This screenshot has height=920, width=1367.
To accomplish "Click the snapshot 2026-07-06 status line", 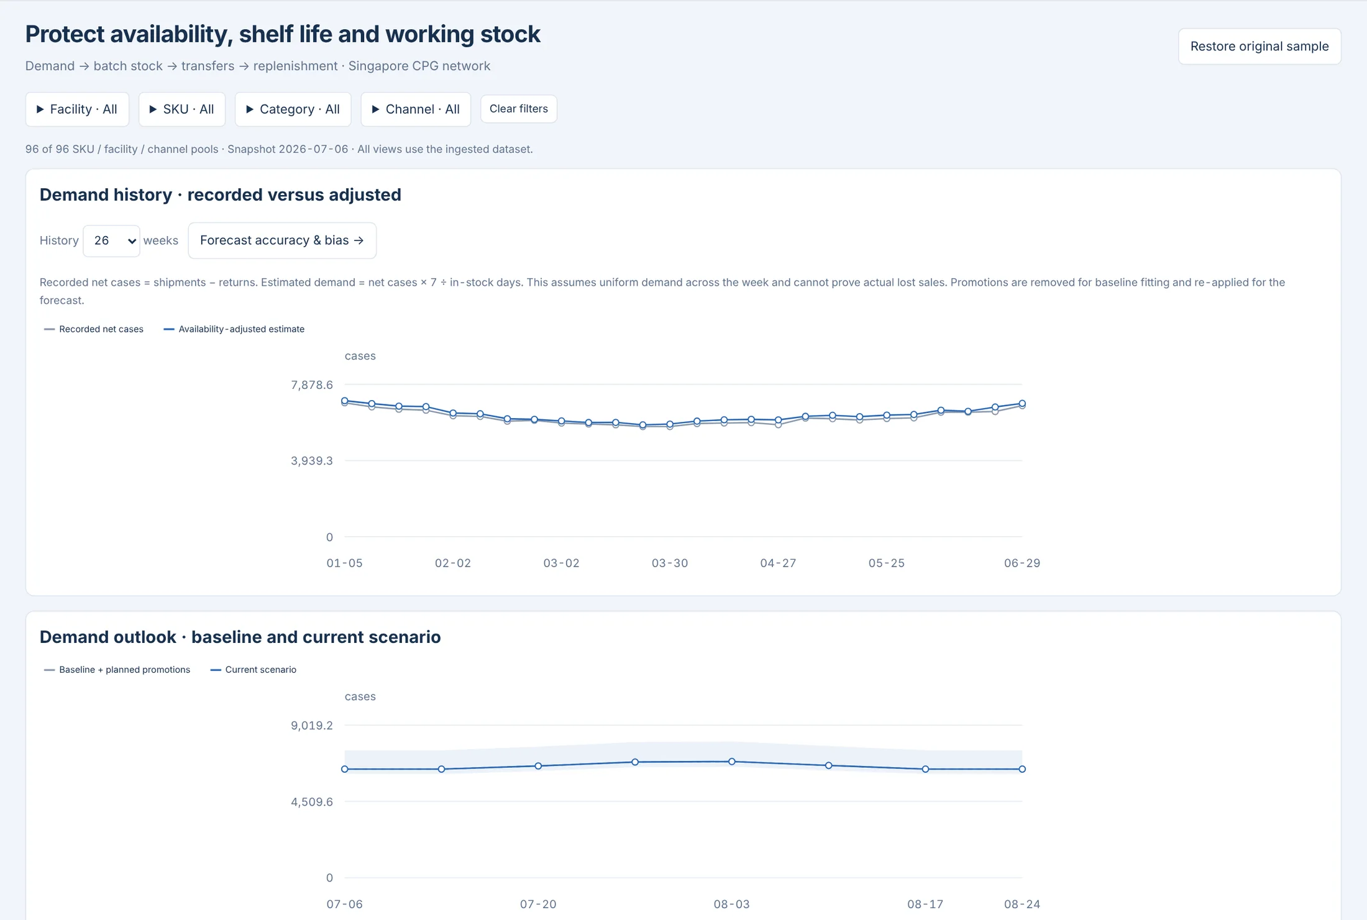I will [x=279, y=149].
